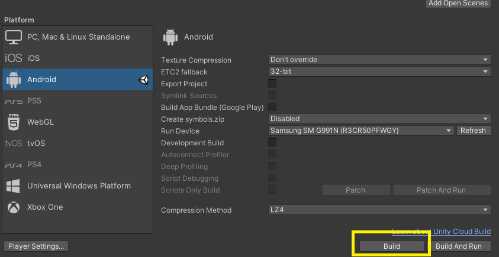Click the Patch button
This screenshot has width=499, height=257.
[x=356, y=190]
